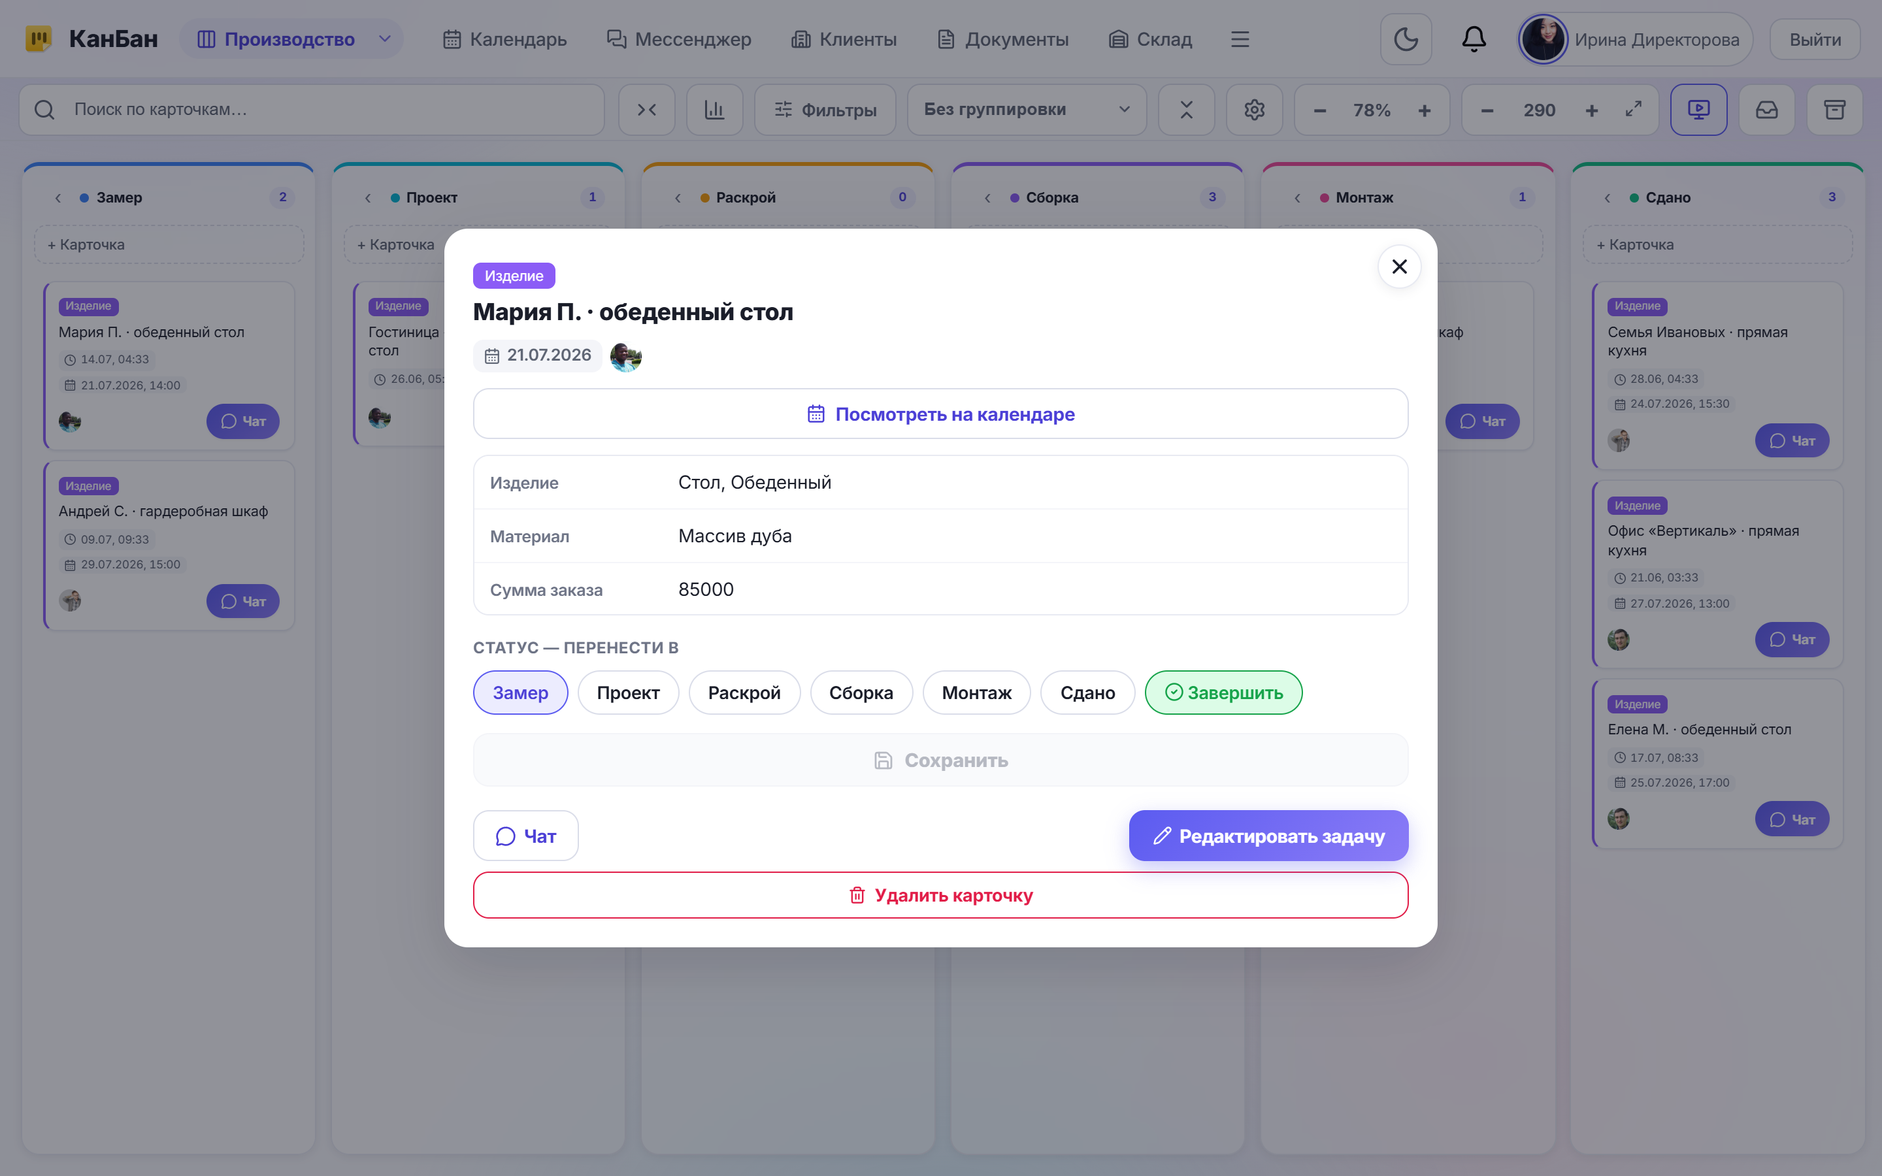1882x1176 pixels.
Task: Go to Документы
Action: click(1002, 39)
